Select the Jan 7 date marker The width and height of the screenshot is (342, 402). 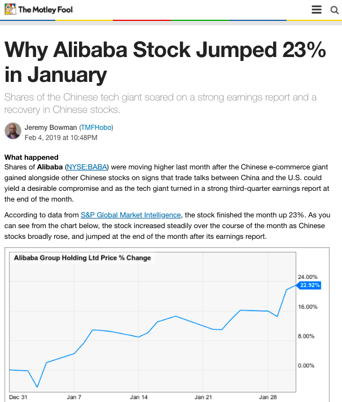(x=74, y=397)
